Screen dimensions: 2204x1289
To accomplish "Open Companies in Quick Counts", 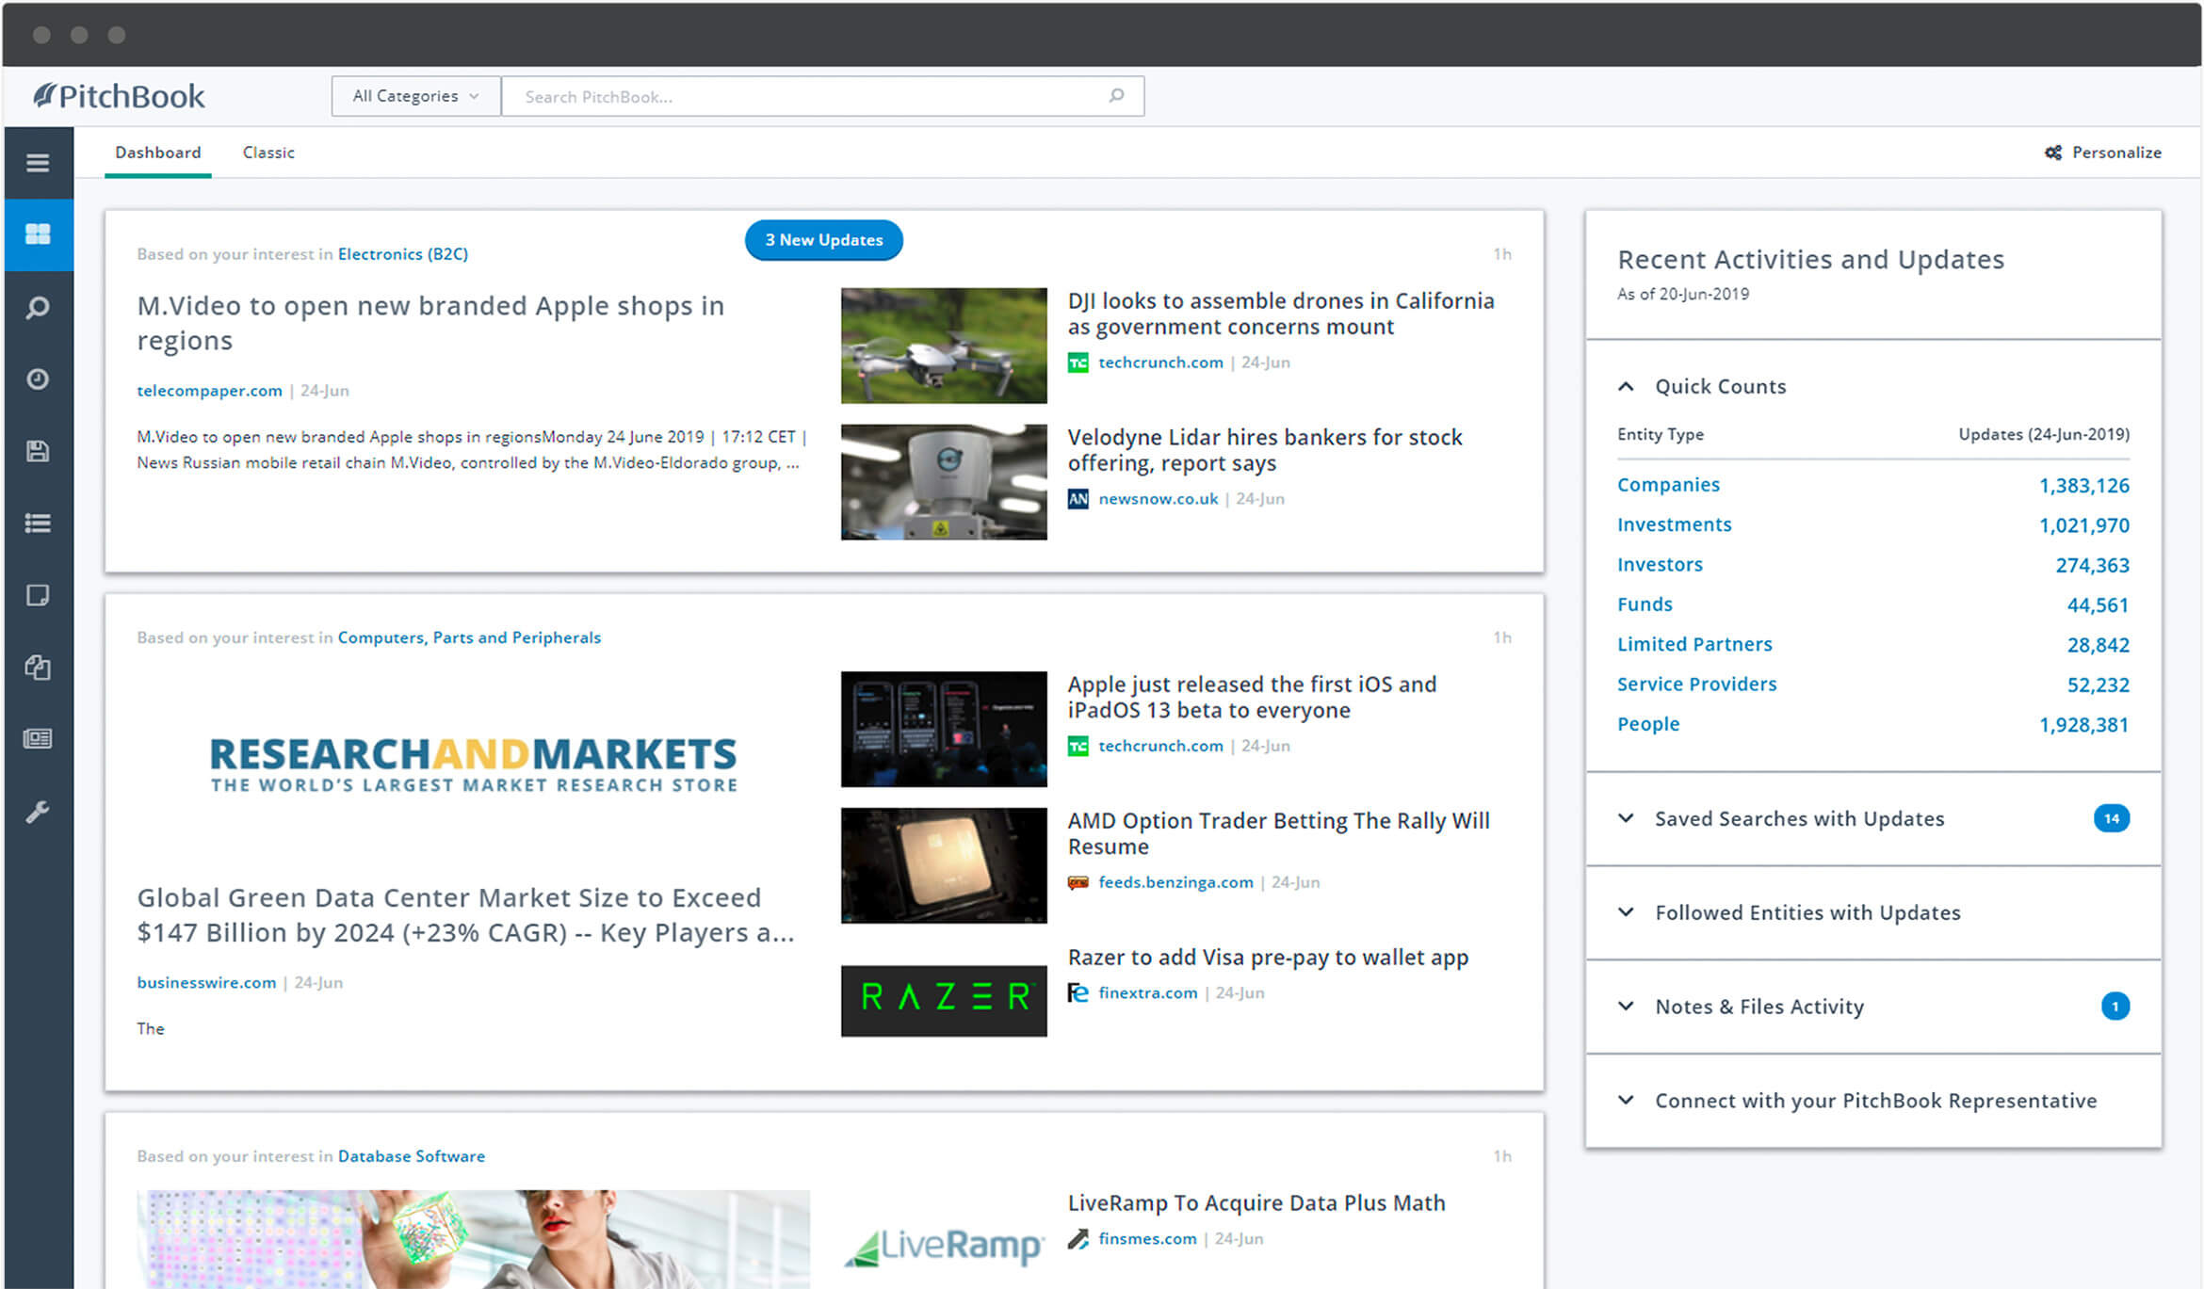I will coord(1668,485).
